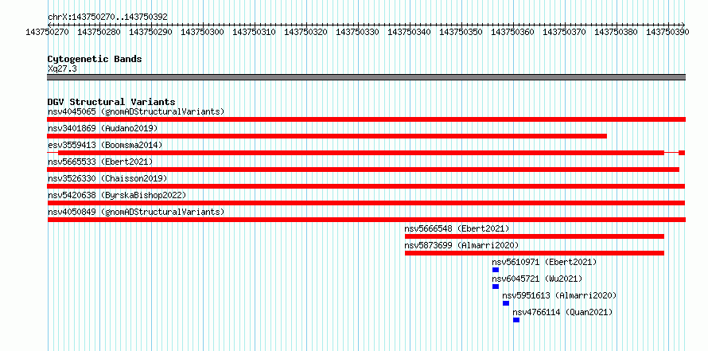Screen dimensions: 708x351
Task: Click ruler position 143750360
Action: pos(512,32)
